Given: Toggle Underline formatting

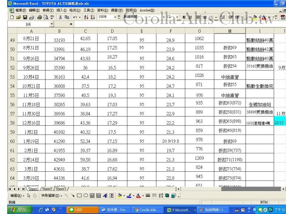Looking at the screenshot, I should [190, 17].
